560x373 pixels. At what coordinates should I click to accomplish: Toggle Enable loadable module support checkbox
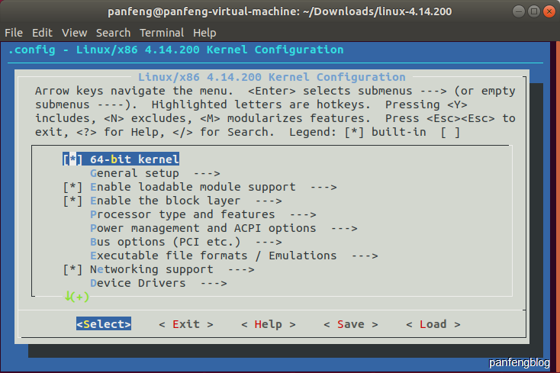coord(72,187)
